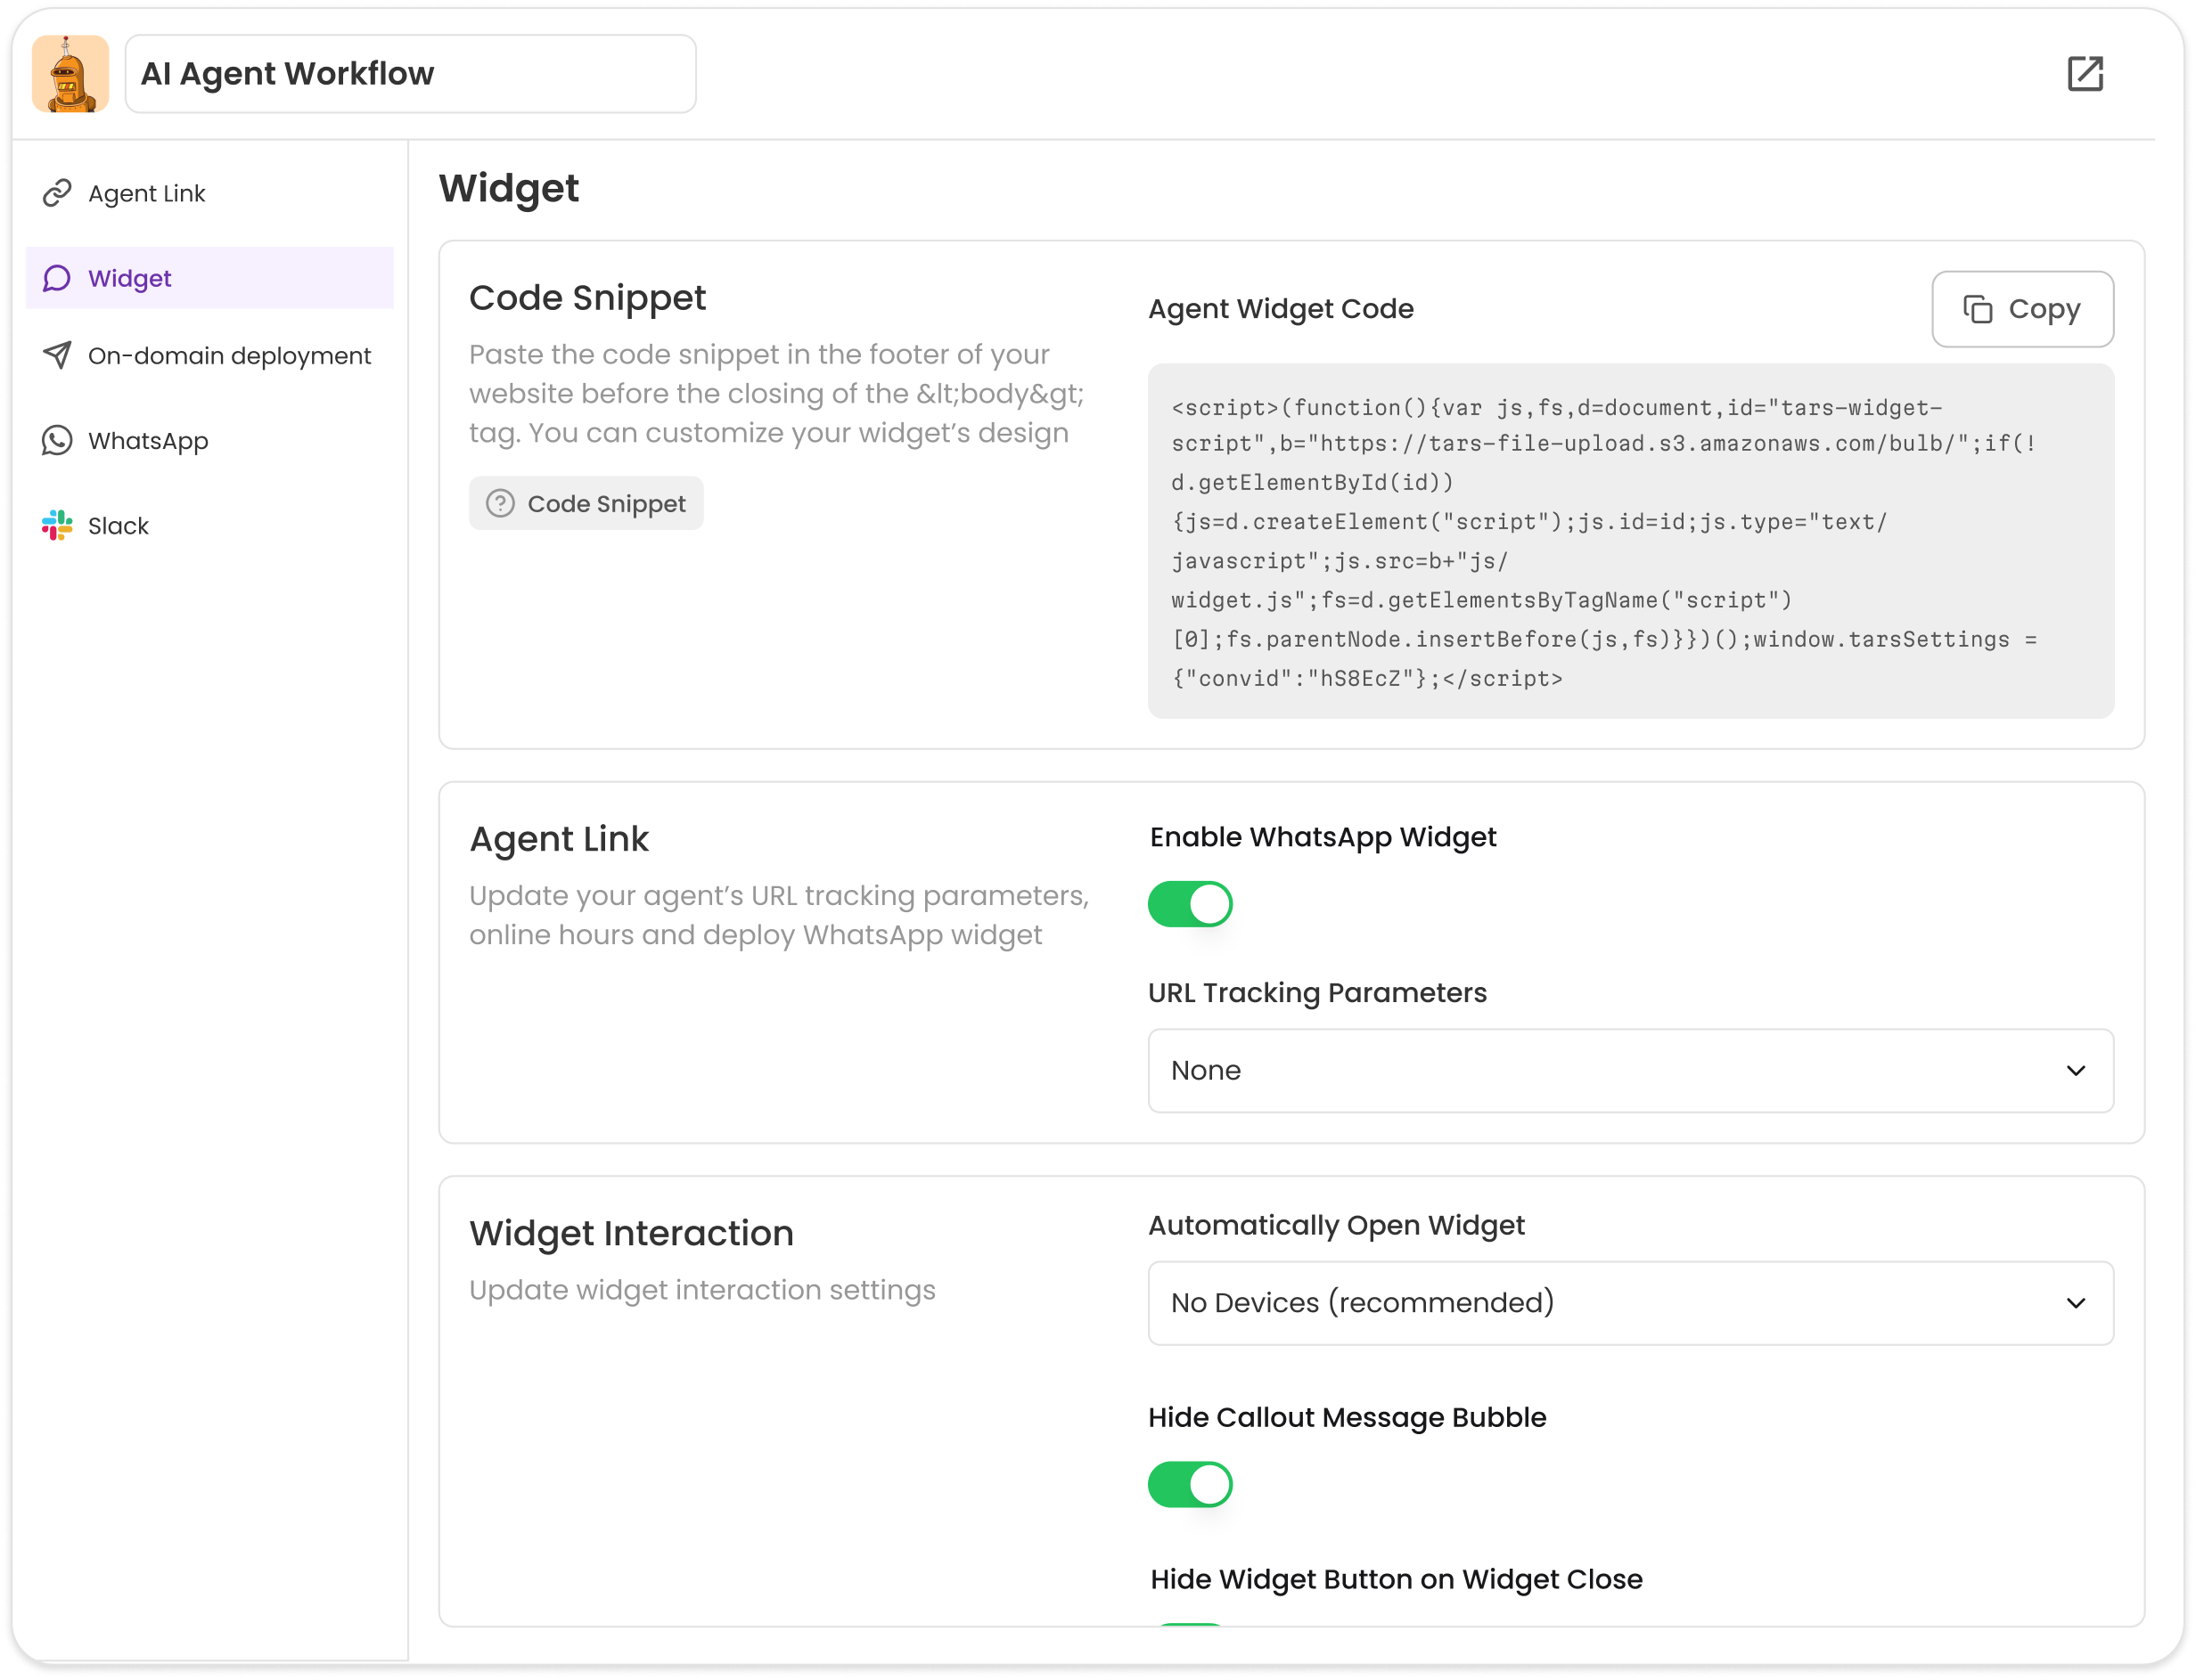Click the WhatsApp logo icon in sidebar
2196x1680 pixels.
point(57,440)
